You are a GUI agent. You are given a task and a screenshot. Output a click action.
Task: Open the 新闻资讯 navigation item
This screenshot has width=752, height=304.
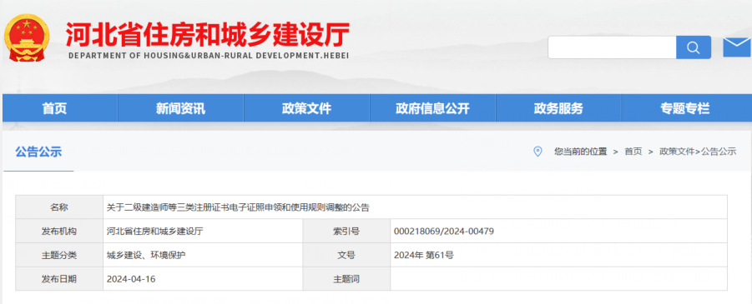(181, 108)
